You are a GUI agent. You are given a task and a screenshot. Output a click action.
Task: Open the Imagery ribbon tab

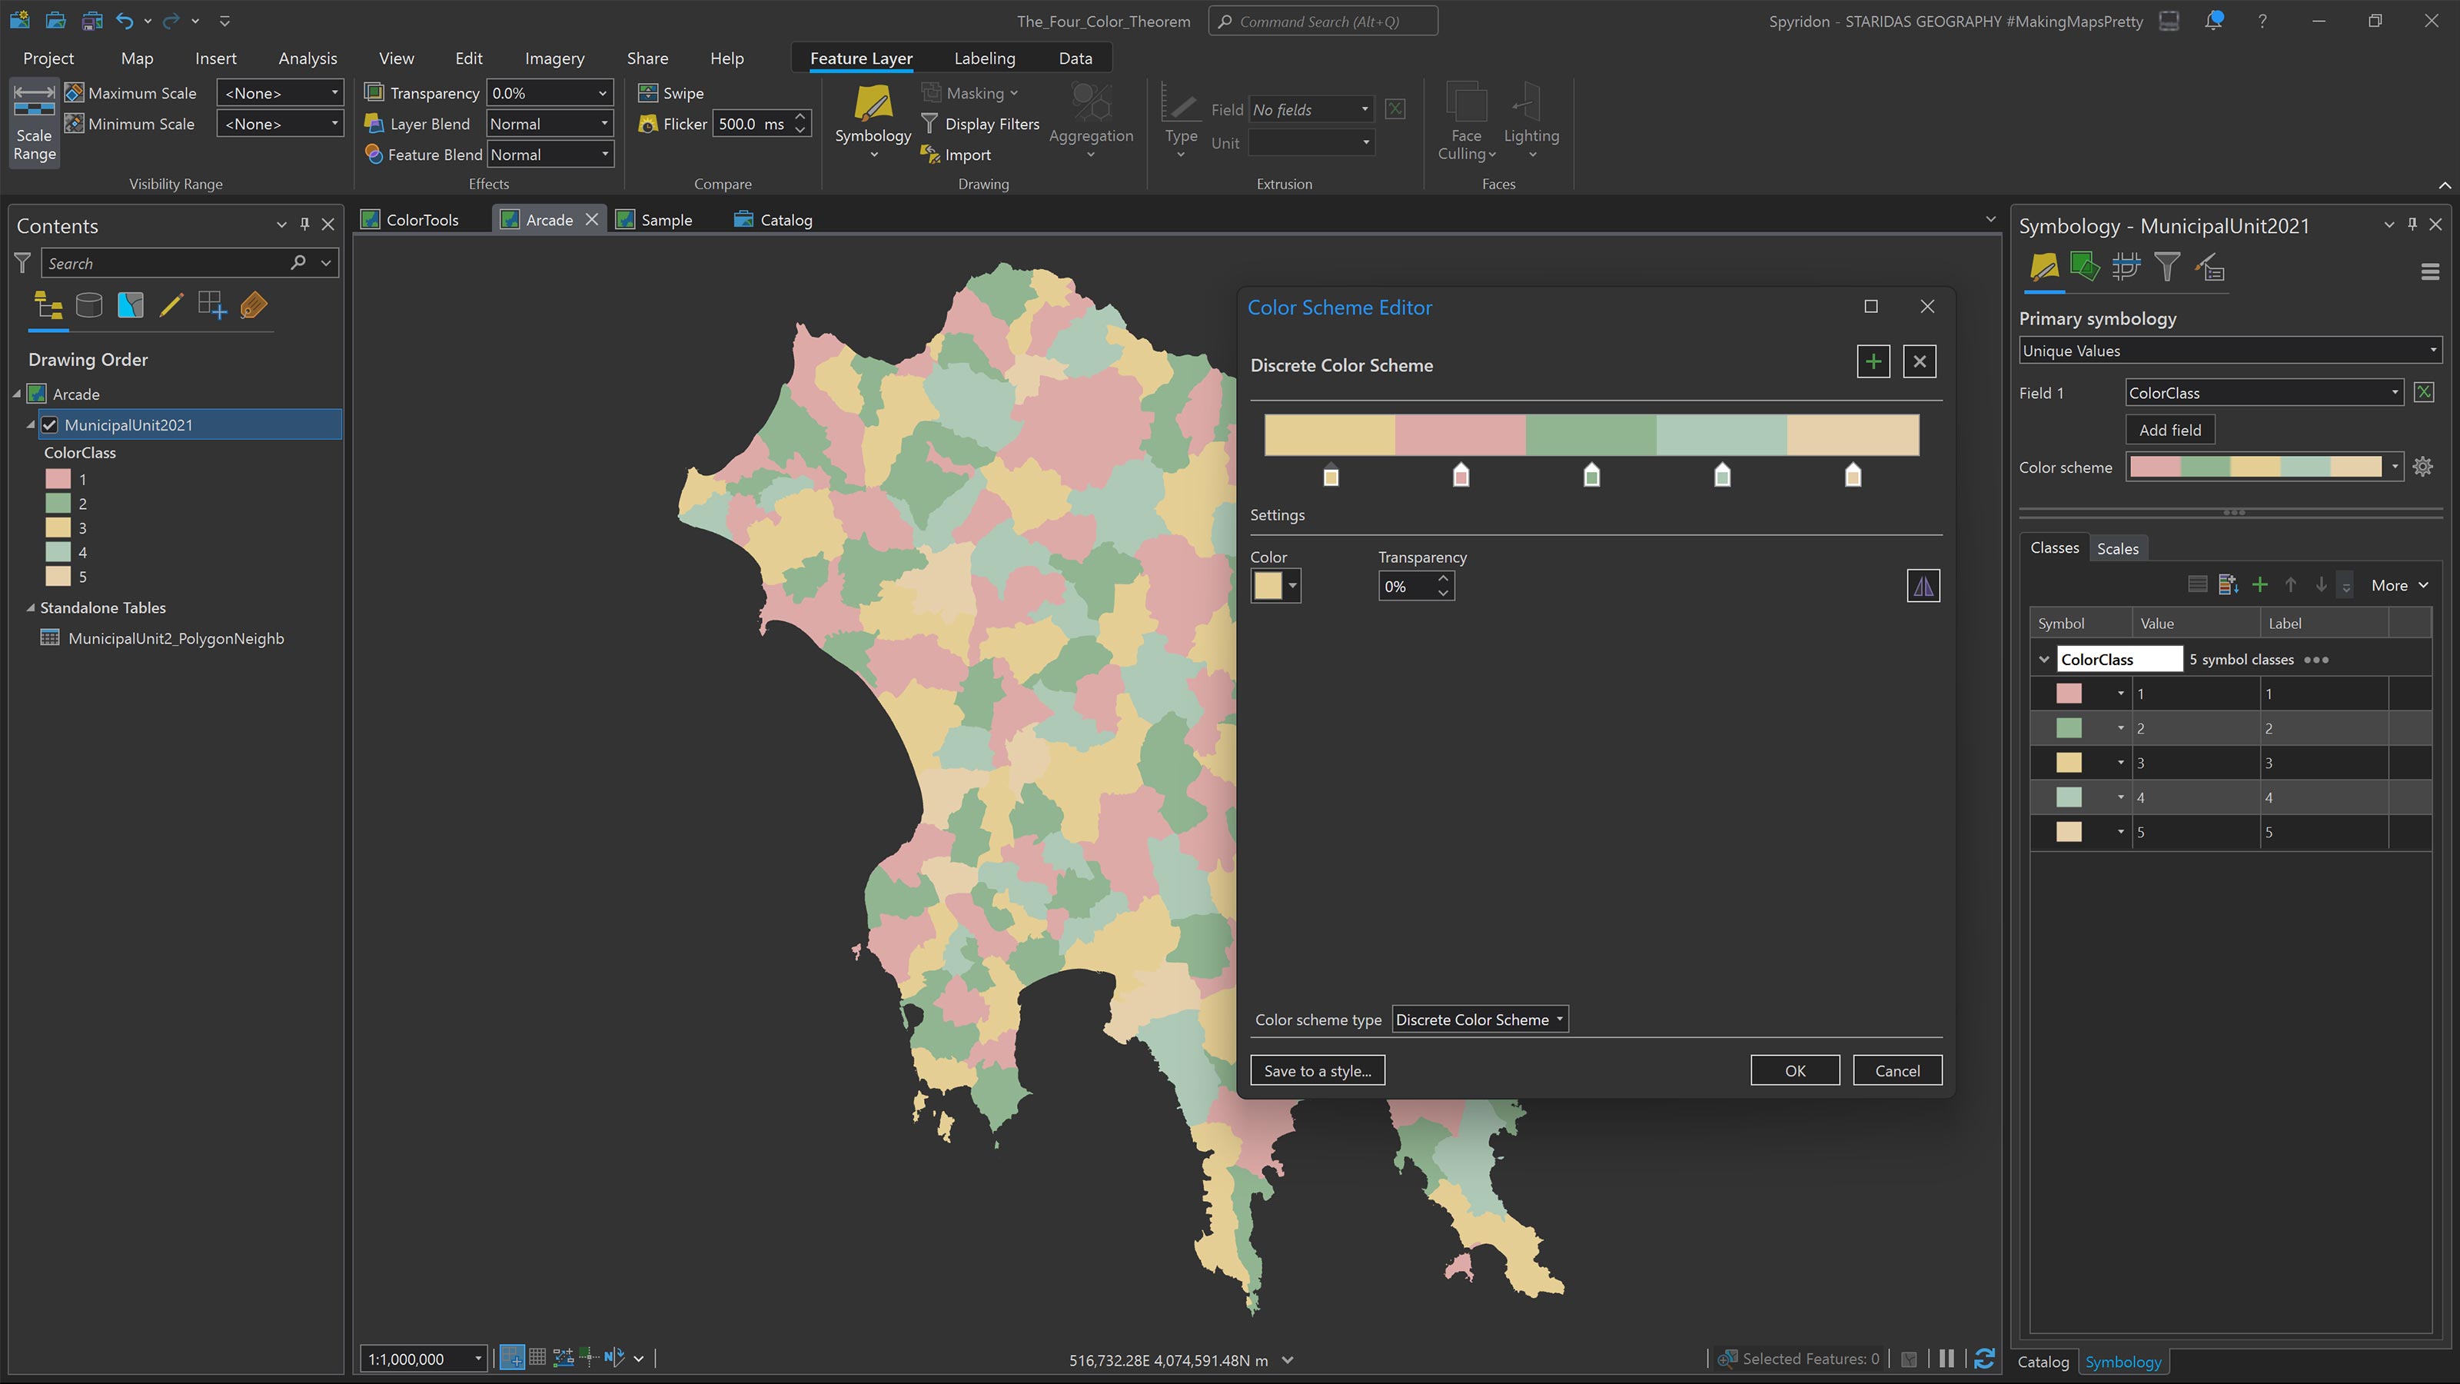pyautogui.click(x=553, y=58)
